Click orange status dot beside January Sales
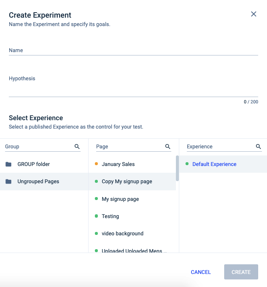Image resolution: width=267 pixels, height=287 pixels. tap(96, 164)
